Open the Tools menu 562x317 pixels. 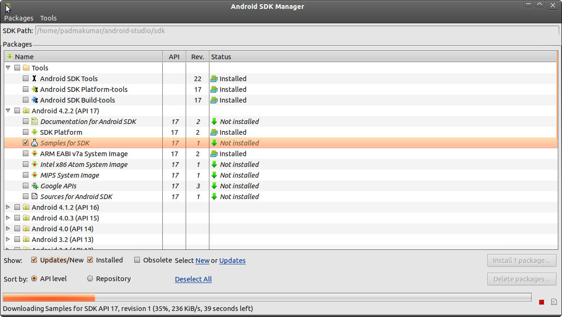click(x=48, y=18)
